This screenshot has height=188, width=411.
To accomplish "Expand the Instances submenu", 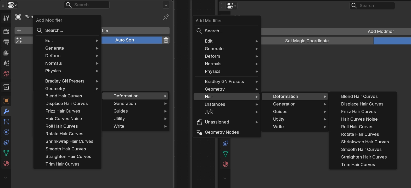I will coord(227,104).
